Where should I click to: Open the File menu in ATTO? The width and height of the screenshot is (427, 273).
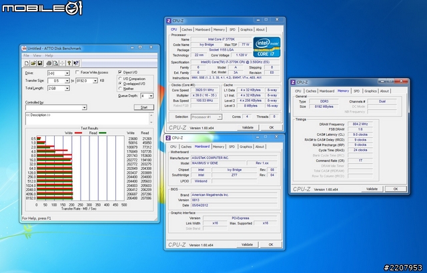pos(26,55)
